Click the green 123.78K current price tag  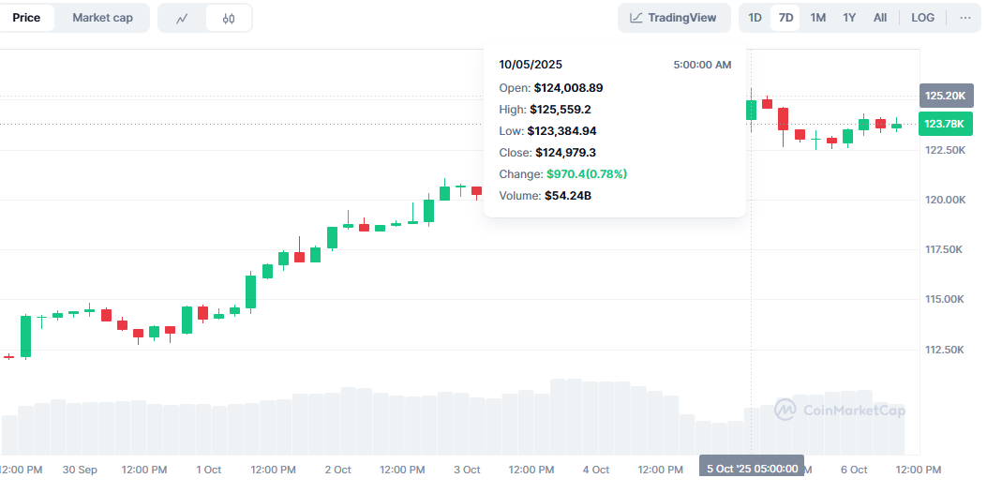944,124
